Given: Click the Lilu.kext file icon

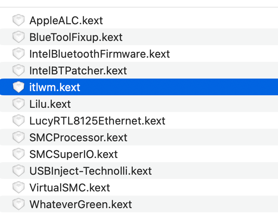Looking at the screenshot, I should [x=18, y=104].
